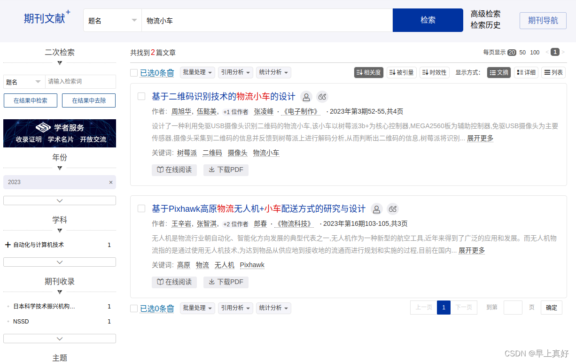Click the blue 检索 search button

tap(428, 20)
